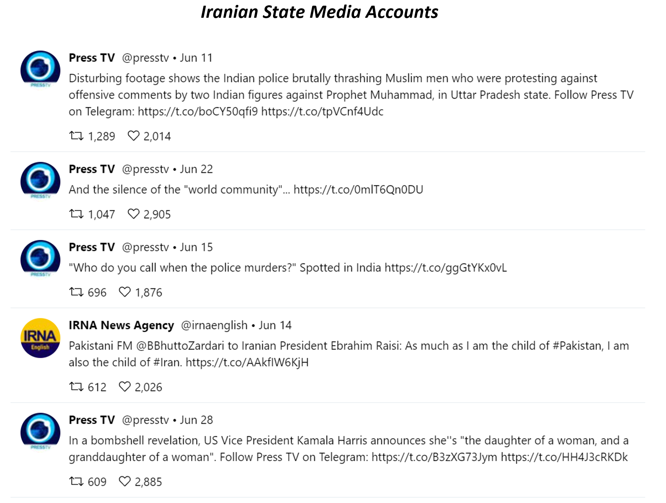Retweet the "Spotted in India" tweet
666x503 pixels.
click(x=76, y=292)
